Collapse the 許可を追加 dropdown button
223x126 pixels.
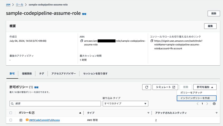tap(205, 87)
